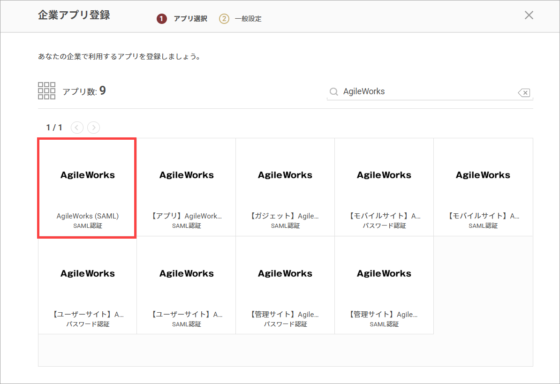Image resolution: width=560 pixels, height=384 pixels.
Task: Click the アプリ数: 9 count text
Action: pyautogui.click(x=84, y=91)
